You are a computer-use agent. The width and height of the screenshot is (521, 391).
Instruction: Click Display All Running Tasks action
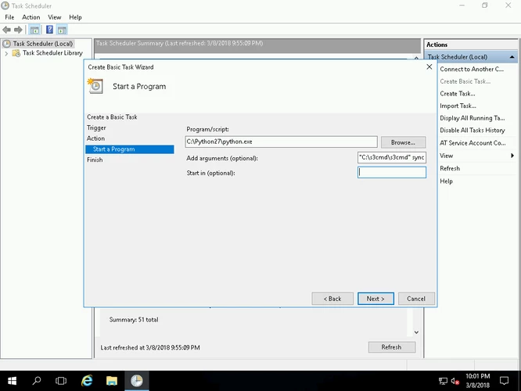point(472,118)
